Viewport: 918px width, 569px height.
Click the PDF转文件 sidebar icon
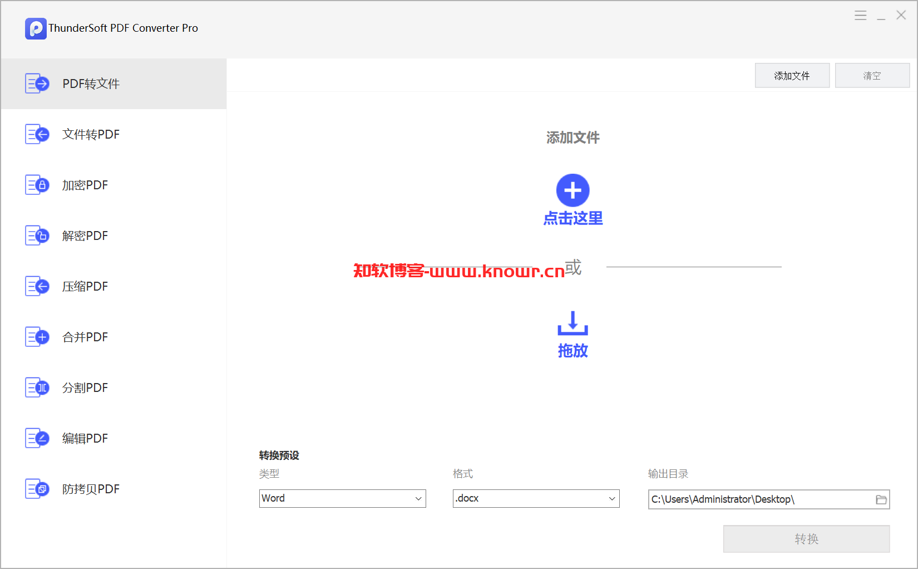pyautogui.click(x=37, y=84)
